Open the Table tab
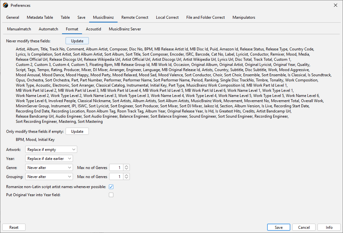This screenshot has width=343, height=233. [x=65, y=17]
